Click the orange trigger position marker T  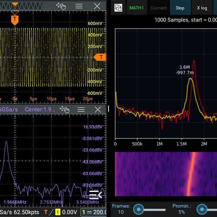(15, 20)
